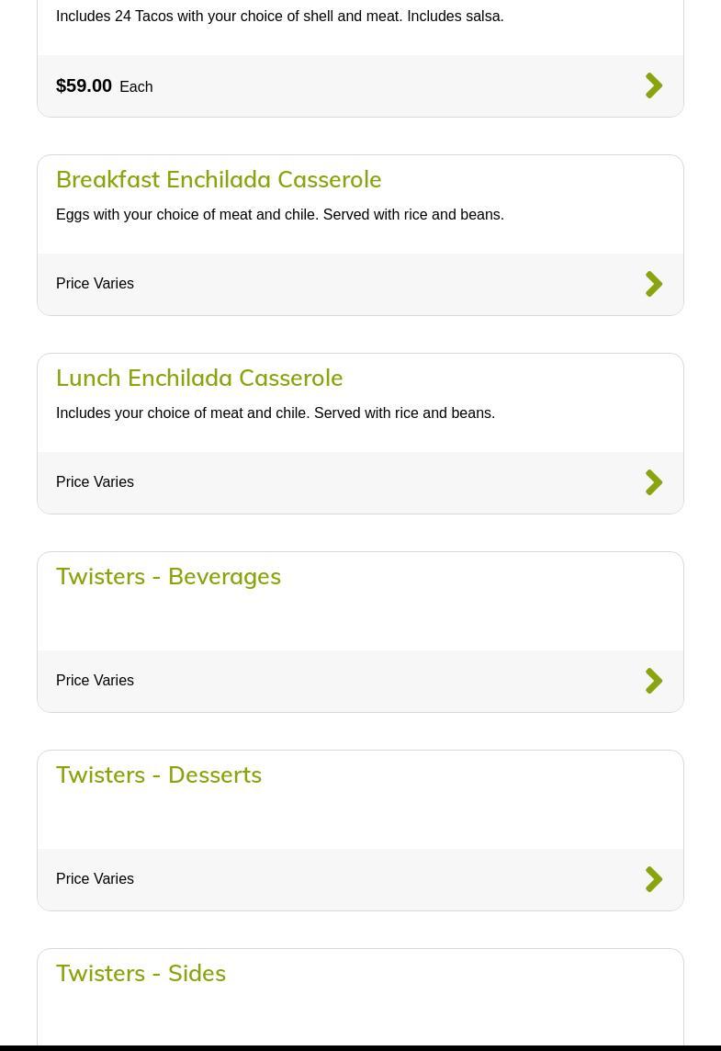Click Price Varies under Lunch Enchilada Casserole
This screenshot has width=721, height=1051.
pos(95,482)
